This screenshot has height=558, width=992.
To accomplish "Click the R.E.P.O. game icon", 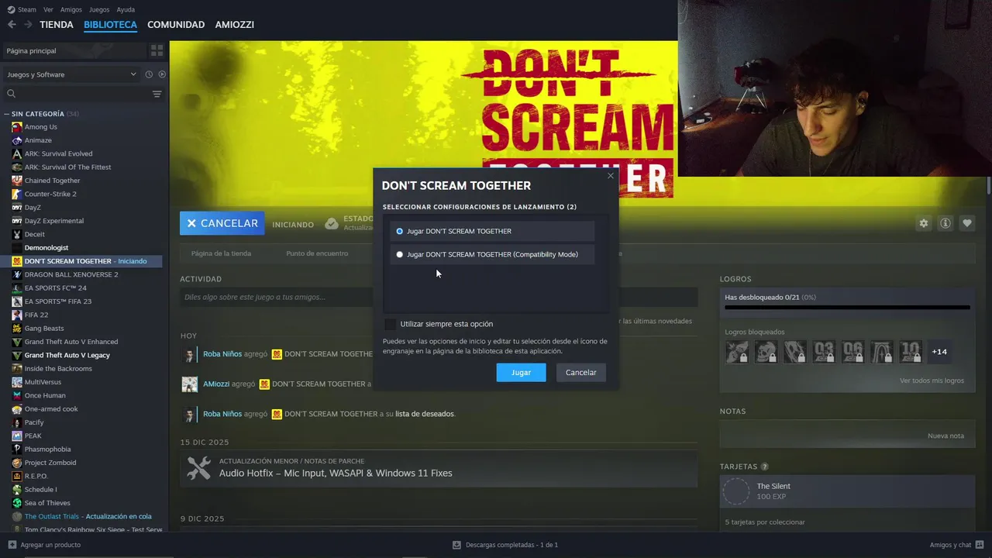I will 17,476.
